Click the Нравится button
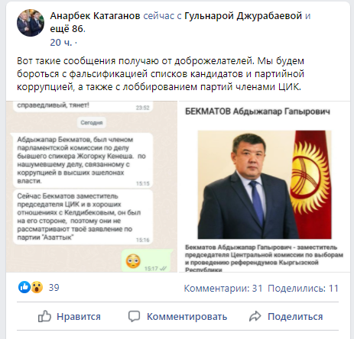The width and height of the screenshot is (354, 339). coord(70,317)
